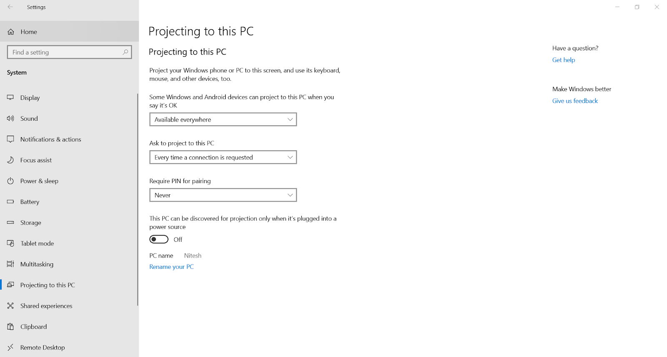This screenshot has height=357, width=667.
Task: Open the Get help link
Action: [564, 60]
